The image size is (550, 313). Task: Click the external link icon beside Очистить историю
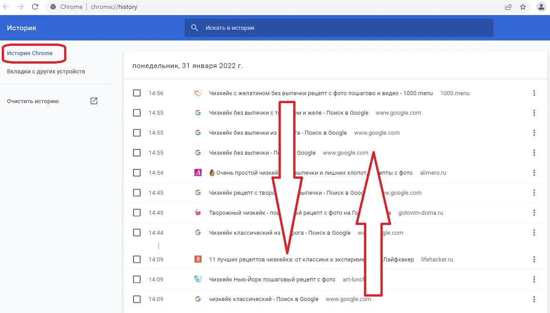point(94,101)
